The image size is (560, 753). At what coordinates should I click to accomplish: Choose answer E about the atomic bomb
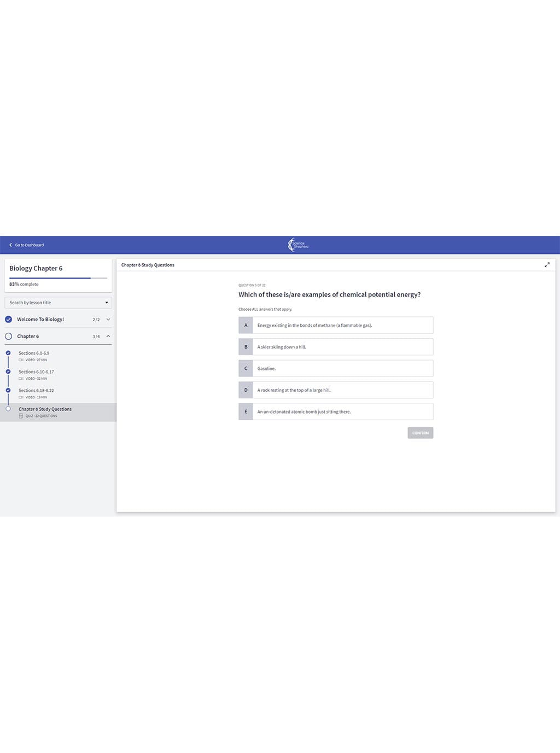[x=336, y=412]
